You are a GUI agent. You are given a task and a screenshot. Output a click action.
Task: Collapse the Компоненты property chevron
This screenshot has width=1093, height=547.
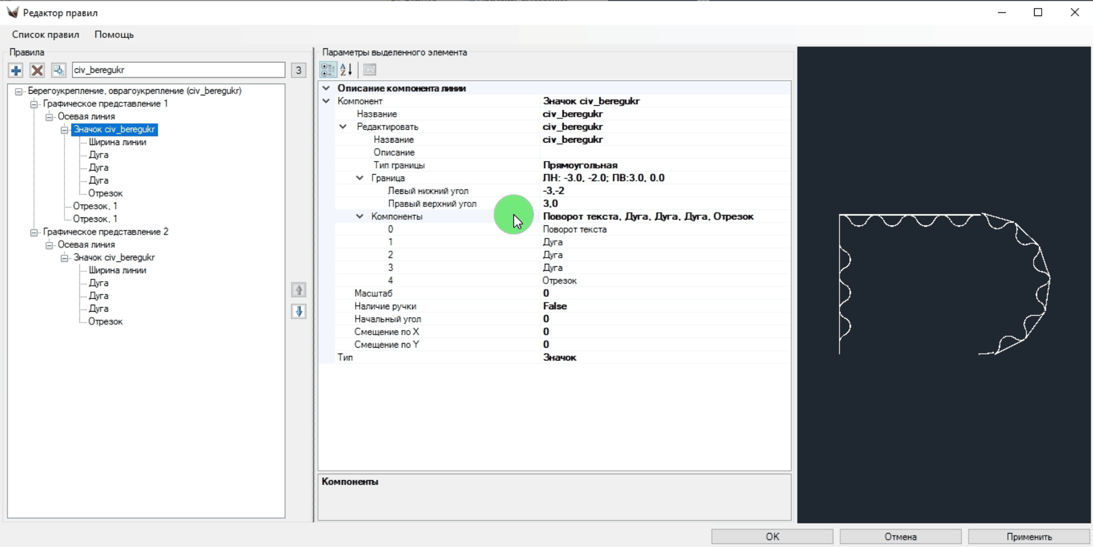tap(360, 216)
